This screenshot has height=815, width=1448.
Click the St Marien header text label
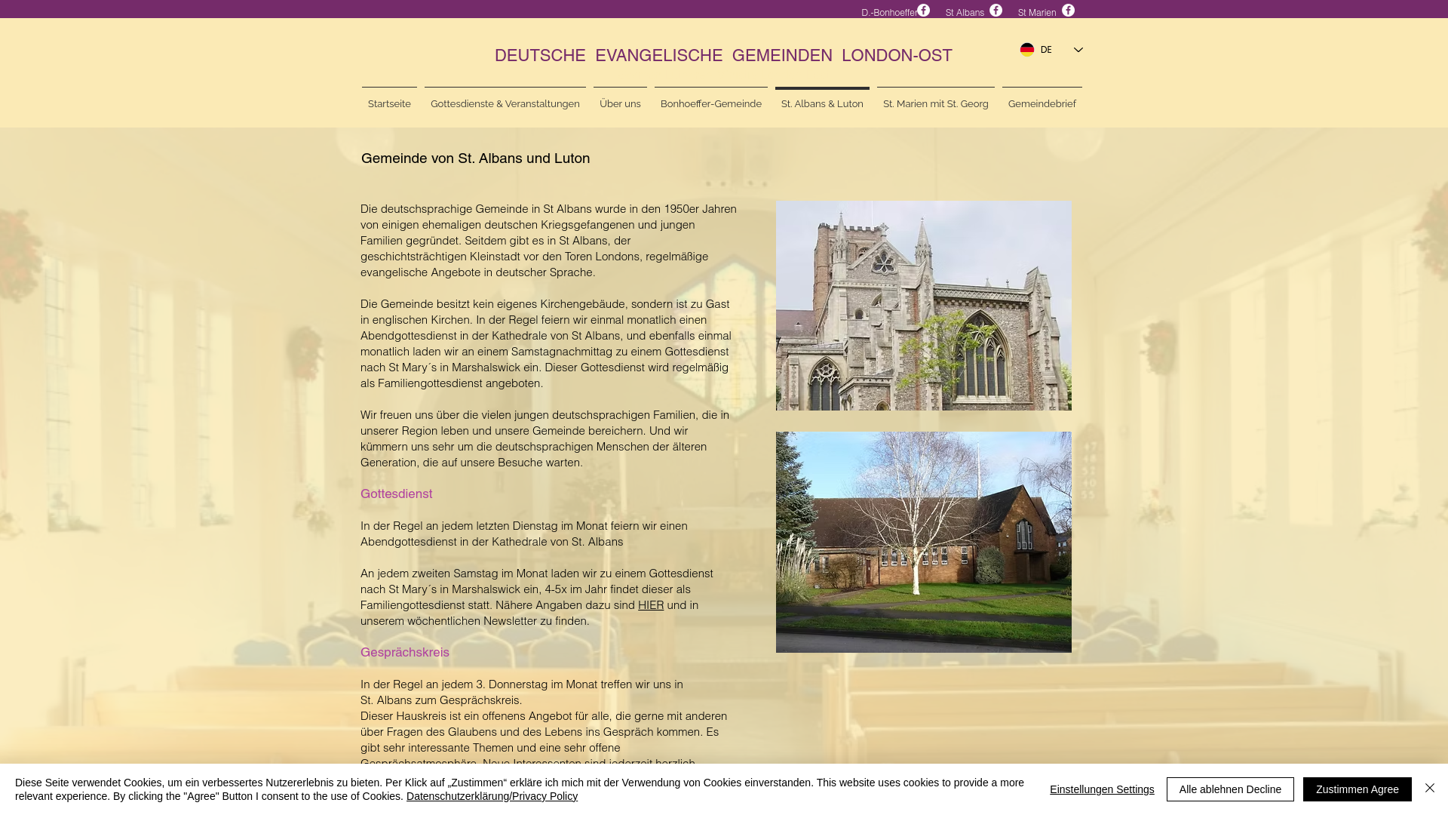point(1037,12)
